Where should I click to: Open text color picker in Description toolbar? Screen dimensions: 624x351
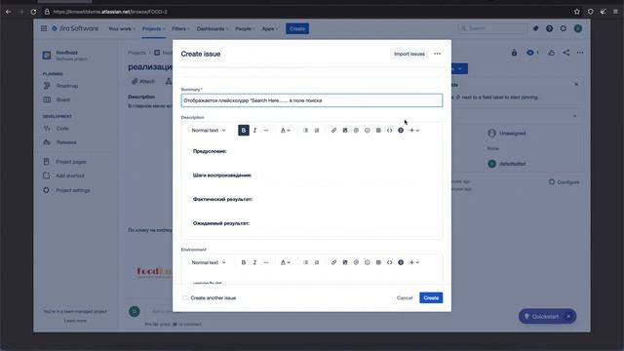pos(286,130)
